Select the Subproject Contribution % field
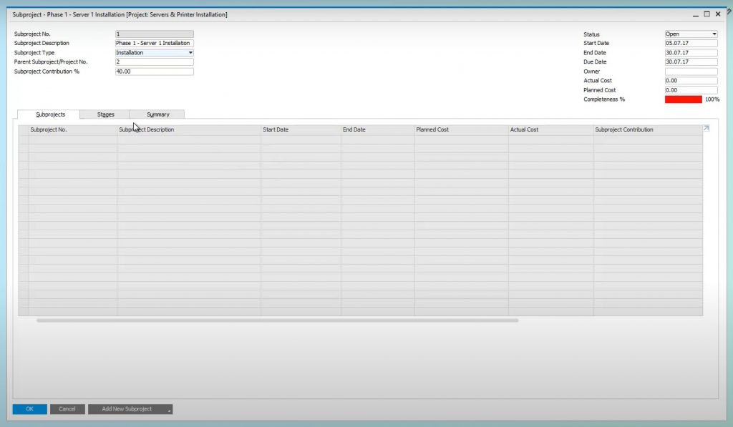 [154, 71]
